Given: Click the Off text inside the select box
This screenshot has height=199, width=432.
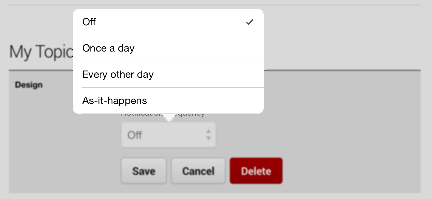Looking at the screenshot, I should pos(135,135).
